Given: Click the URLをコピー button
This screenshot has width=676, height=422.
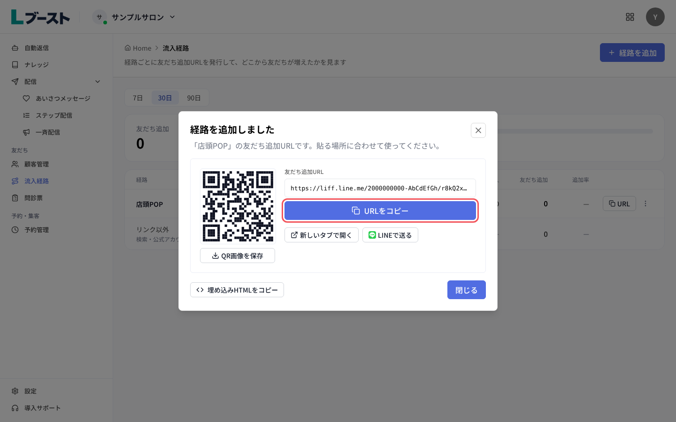Looking at the screenshot, I should tap(380, 211).
